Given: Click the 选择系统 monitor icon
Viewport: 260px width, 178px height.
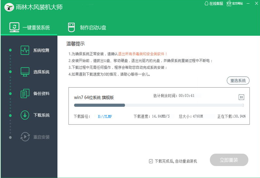Looking at the screenshot, I should [25, 72].
